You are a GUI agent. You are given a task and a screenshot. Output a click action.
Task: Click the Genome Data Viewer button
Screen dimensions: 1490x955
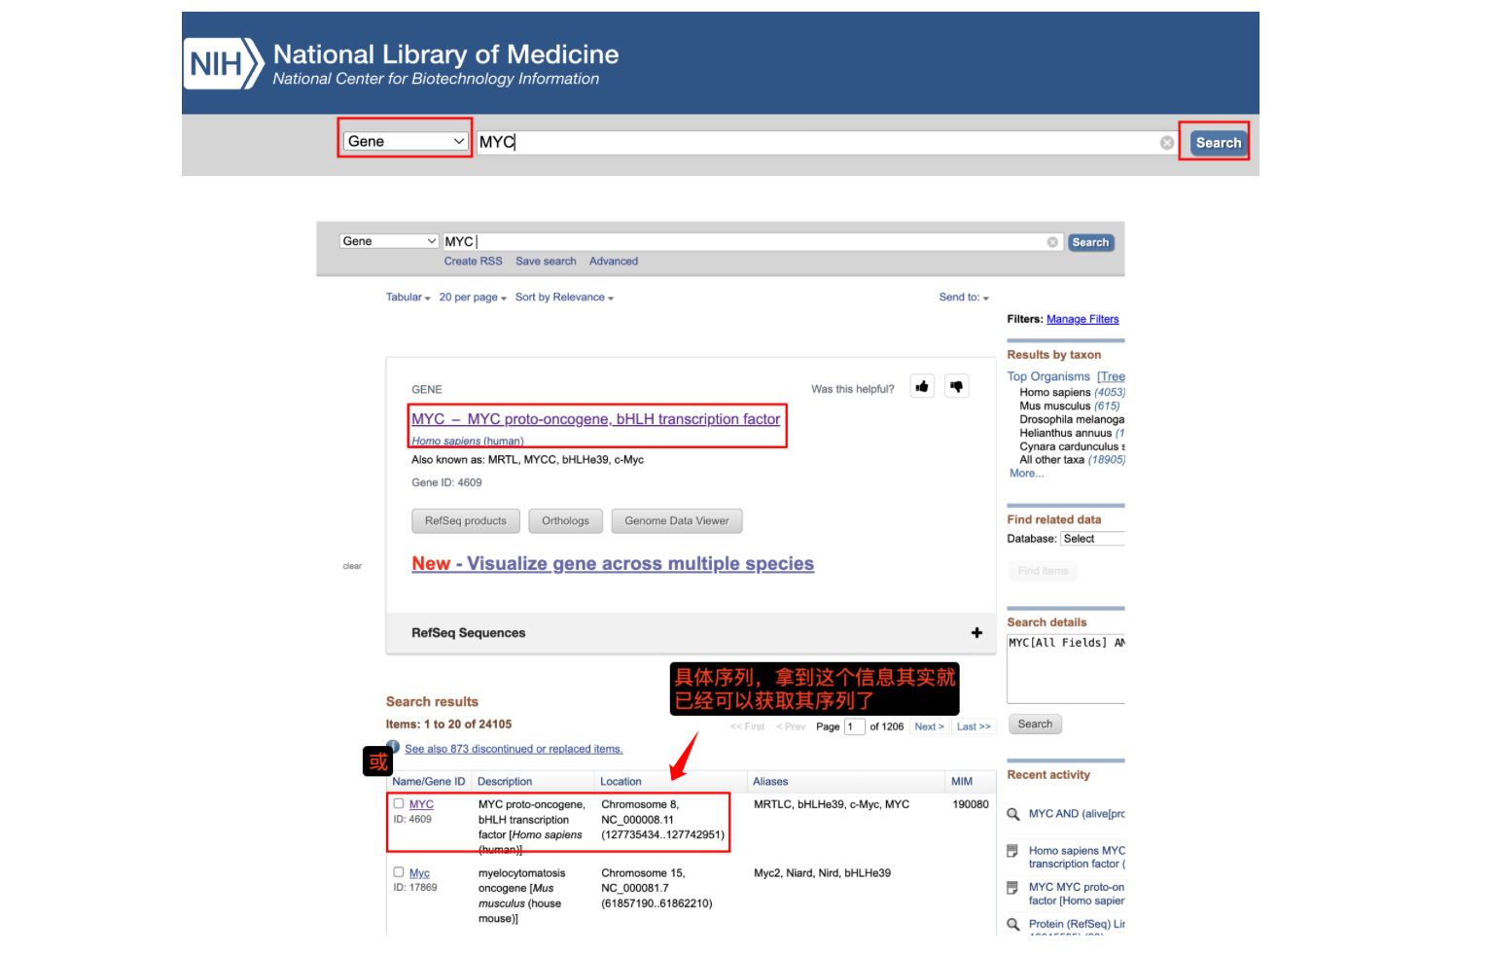tap(677, 521)
